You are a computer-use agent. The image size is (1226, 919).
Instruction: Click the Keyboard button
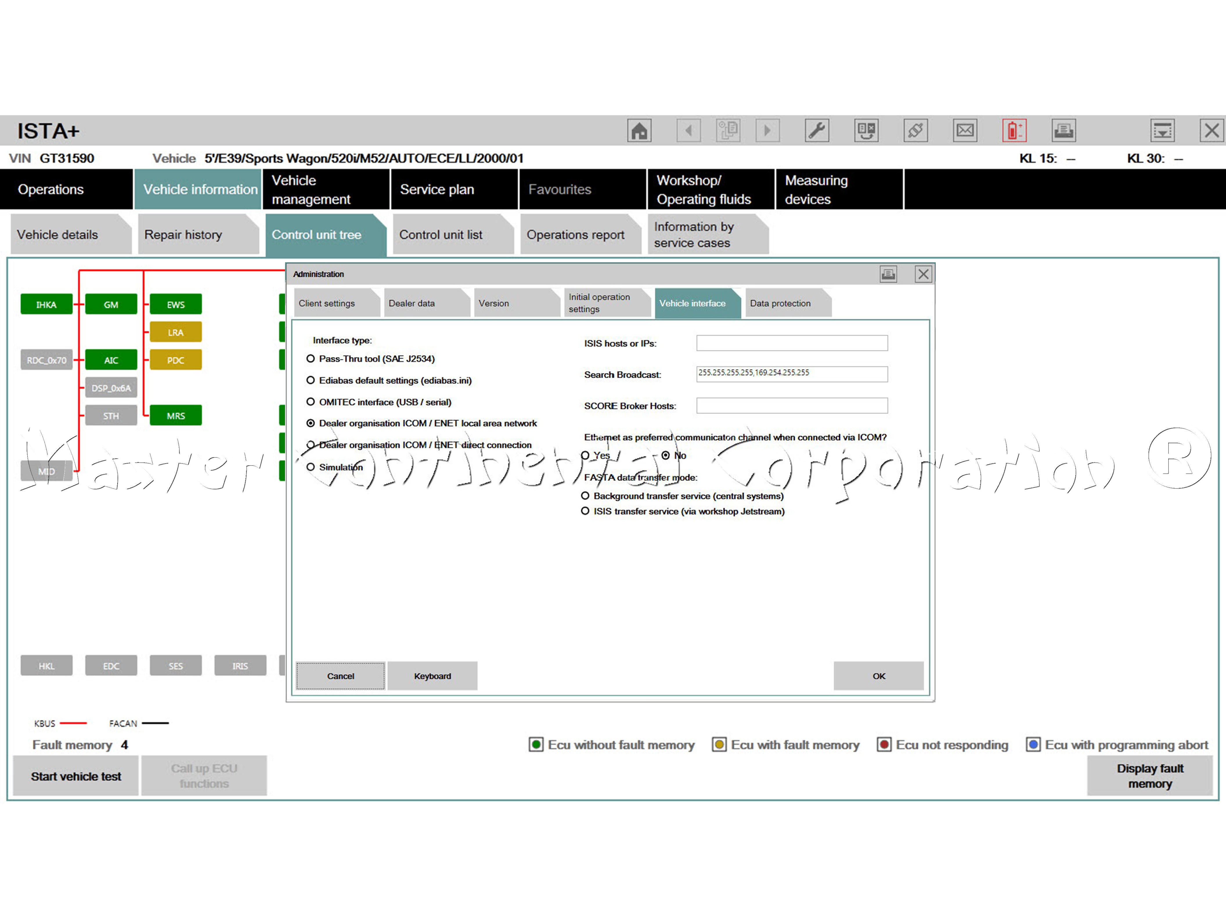432,676
